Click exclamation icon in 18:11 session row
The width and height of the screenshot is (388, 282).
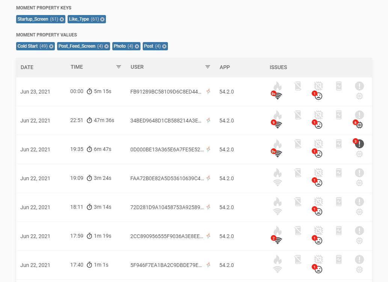click(359, 202)
